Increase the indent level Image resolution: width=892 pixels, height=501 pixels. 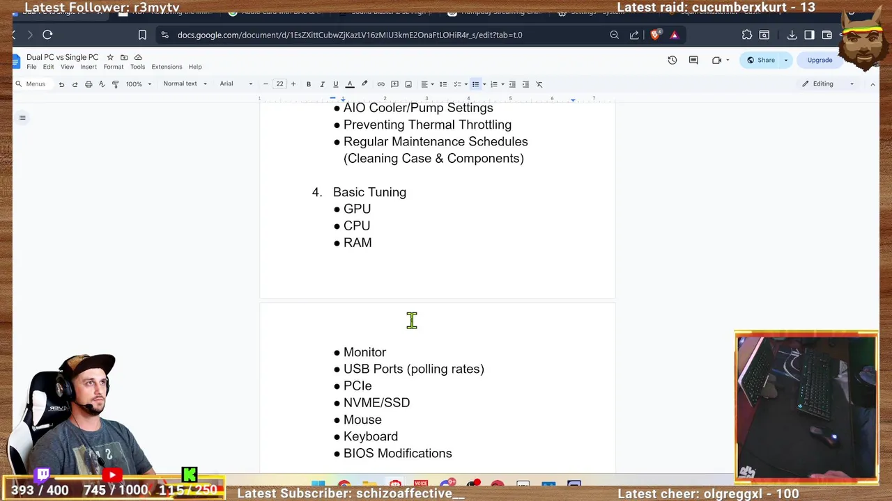(x=525, y=84)
